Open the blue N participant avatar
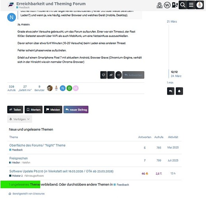206x198 pixels. click(x=63, y=88)
